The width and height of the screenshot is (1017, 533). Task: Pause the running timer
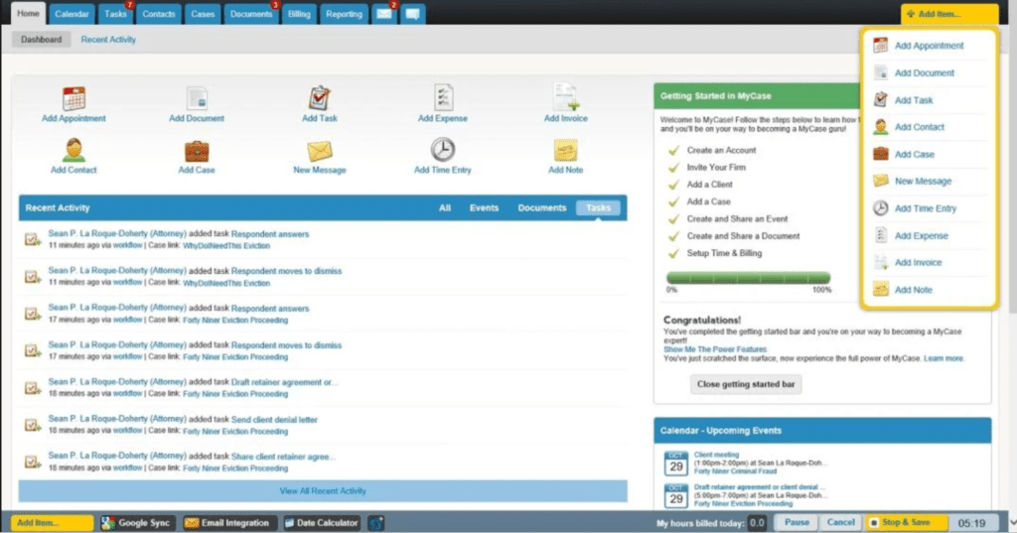pyautogui.click(x=797, y=522)
